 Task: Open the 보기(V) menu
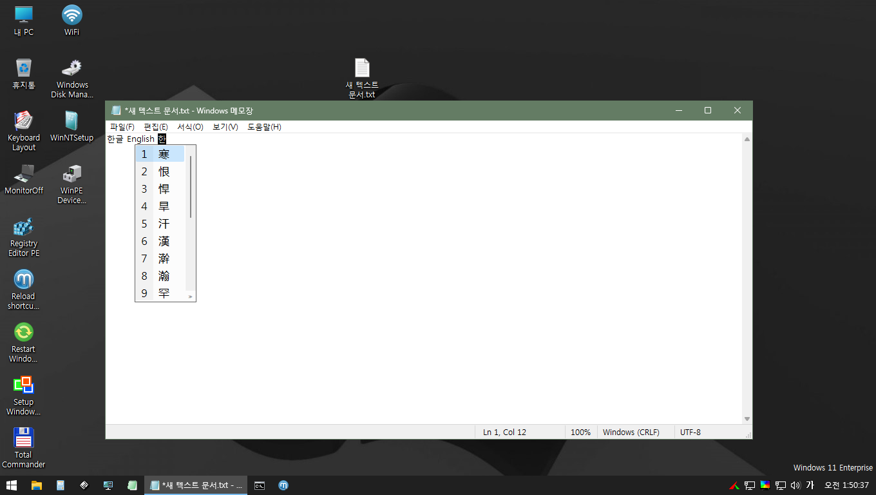click(x=225, y=127)
